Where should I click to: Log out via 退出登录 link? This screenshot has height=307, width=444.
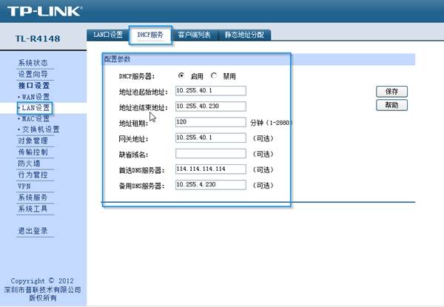tap(33, 231)
